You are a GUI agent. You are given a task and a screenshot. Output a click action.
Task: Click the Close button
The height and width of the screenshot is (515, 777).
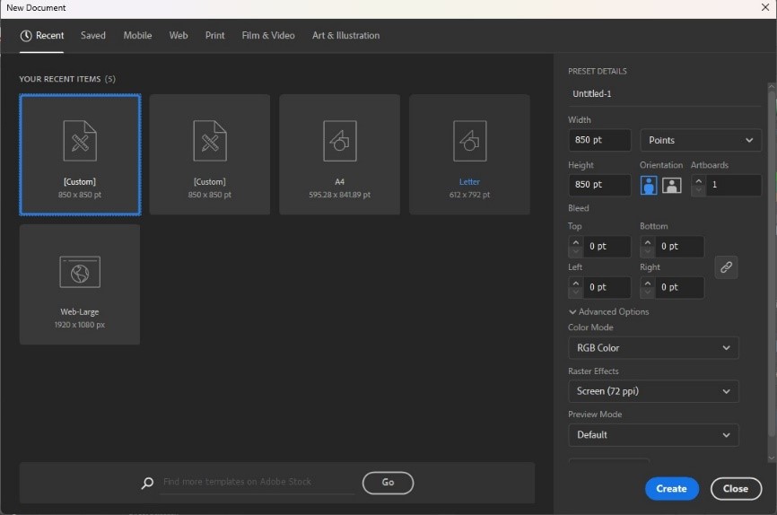[736, 489]
